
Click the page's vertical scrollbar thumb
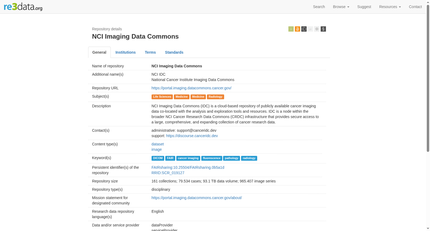(428, 78)
